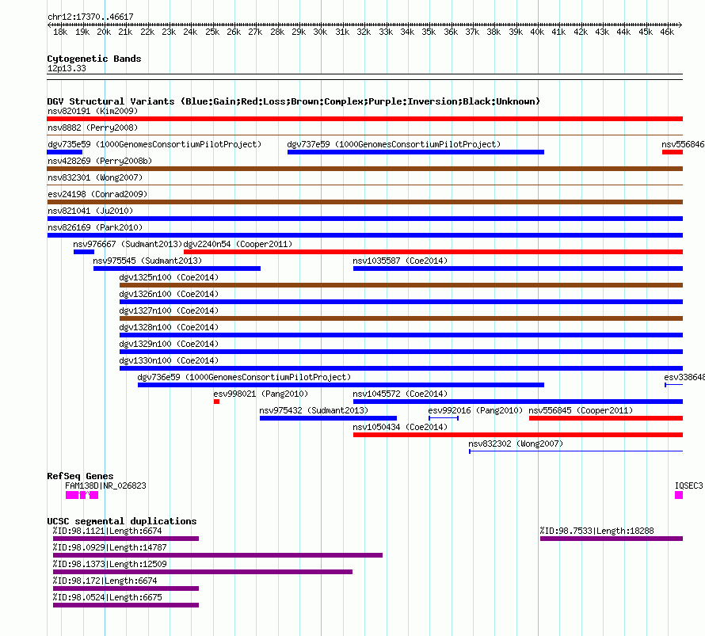
Task: Click the Cytogenetic Bands track title
Action: click(94, 59)
